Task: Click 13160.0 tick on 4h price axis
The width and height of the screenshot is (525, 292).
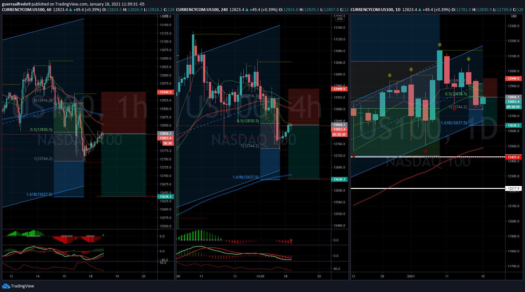Action: 339,28
